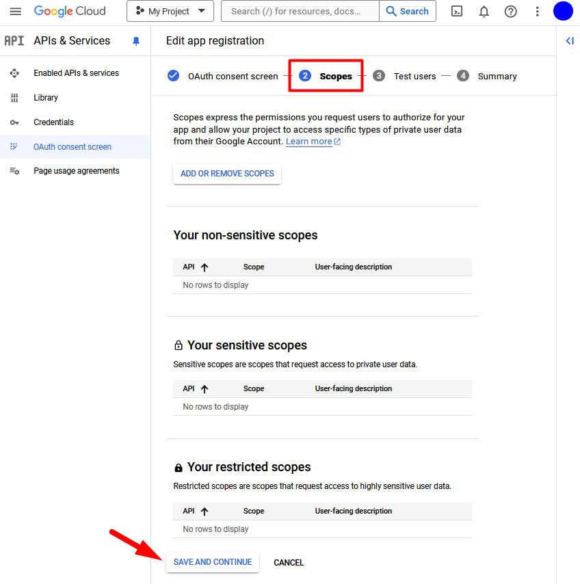Viewport: 580px width, 584px height.
Task: Open Page usage agreements
Action: point(77,170)
